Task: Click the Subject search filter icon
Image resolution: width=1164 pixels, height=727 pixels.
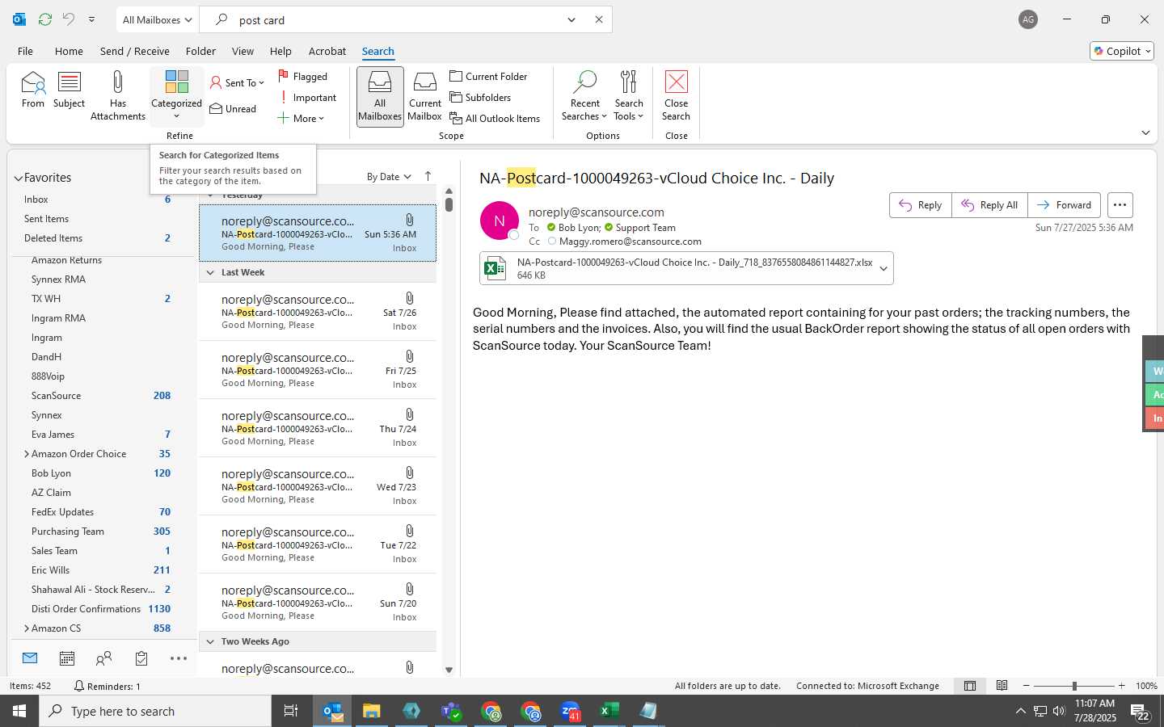Action: pyautogui.click(x=69, y=90)
